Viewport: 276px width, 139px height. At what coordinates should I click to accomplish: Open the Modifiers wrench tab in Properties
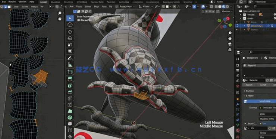(238, 104)
